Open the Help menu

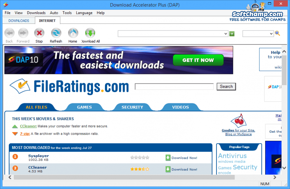click(x=101, y=13)
